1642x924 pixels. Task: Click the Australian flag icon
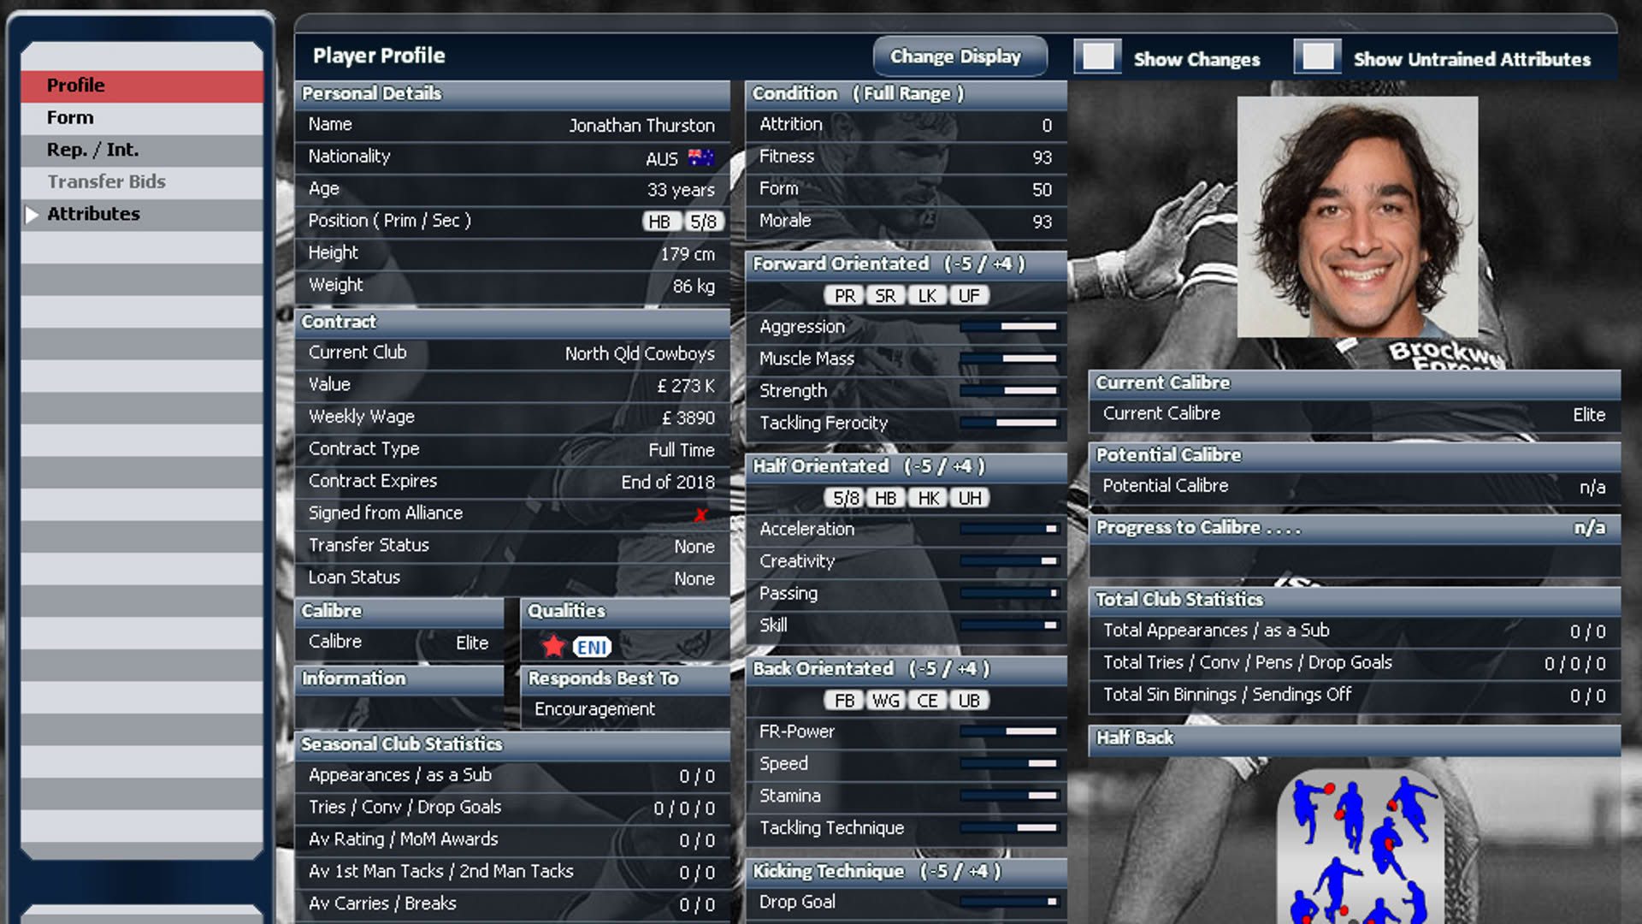701,157
